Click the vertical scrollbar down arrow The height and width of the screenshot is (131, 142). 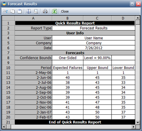(x=138, y=122)
